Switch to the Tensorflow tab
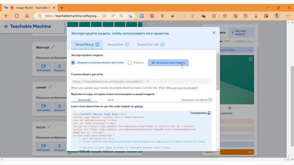 tap(115, 44)
